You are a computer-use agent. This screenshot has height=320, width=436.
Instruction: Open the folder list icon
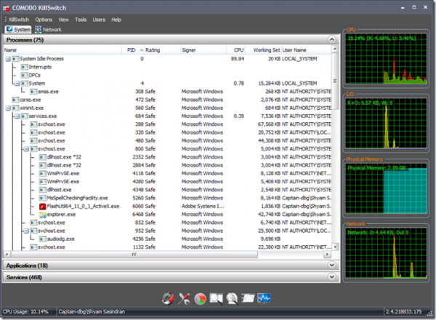click(248, 298)
